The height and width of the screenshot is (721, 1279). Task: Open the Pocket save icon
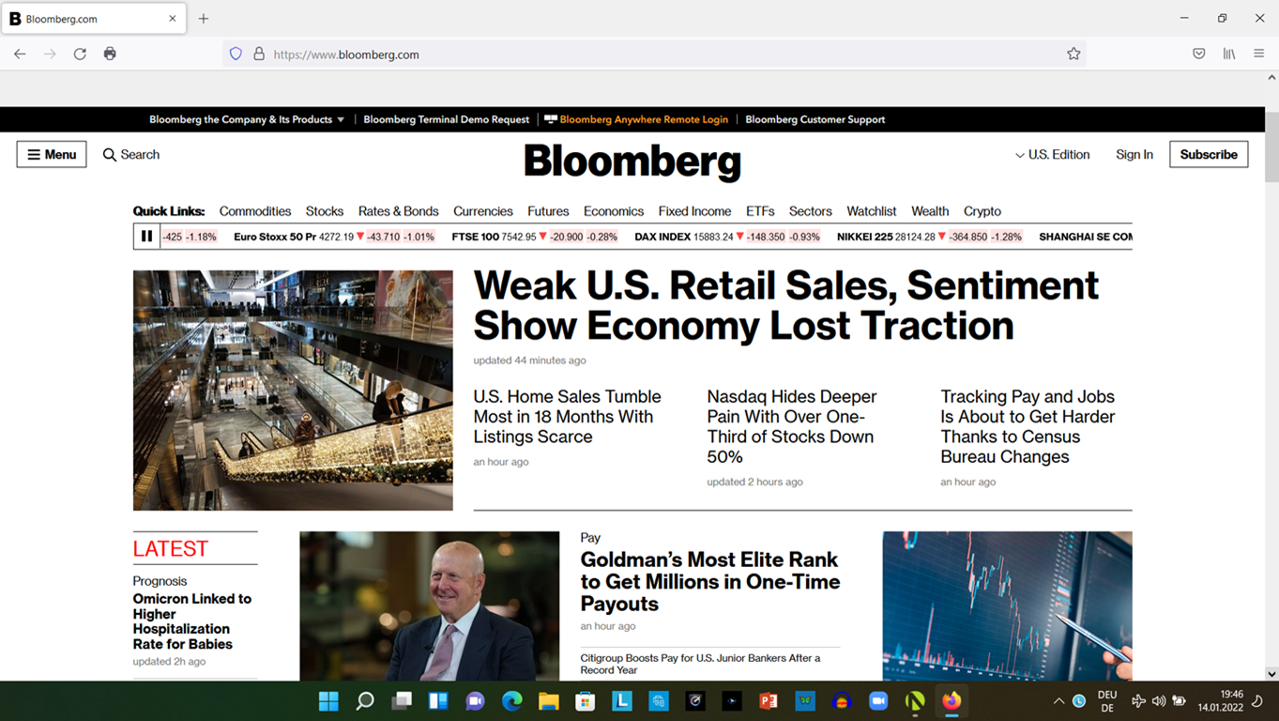tap(1198, 54)
